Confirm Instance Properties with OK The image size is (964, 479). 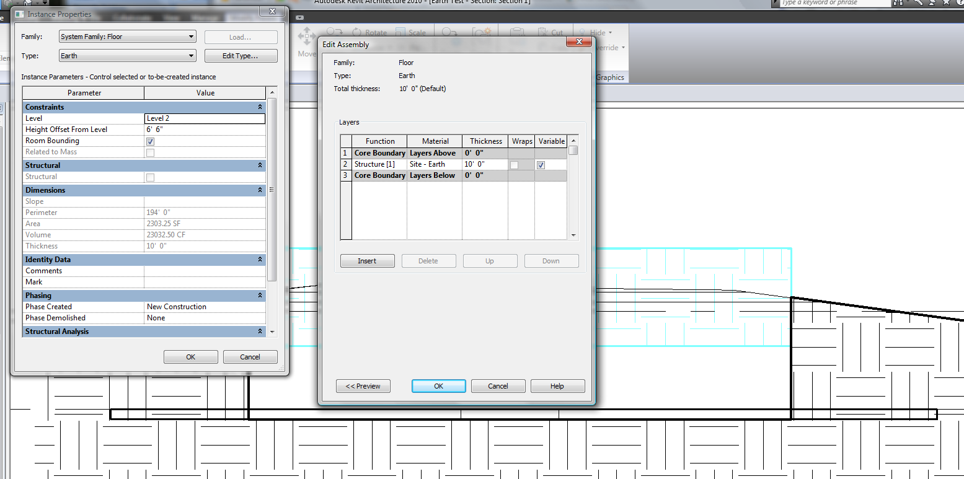(191, 357)
